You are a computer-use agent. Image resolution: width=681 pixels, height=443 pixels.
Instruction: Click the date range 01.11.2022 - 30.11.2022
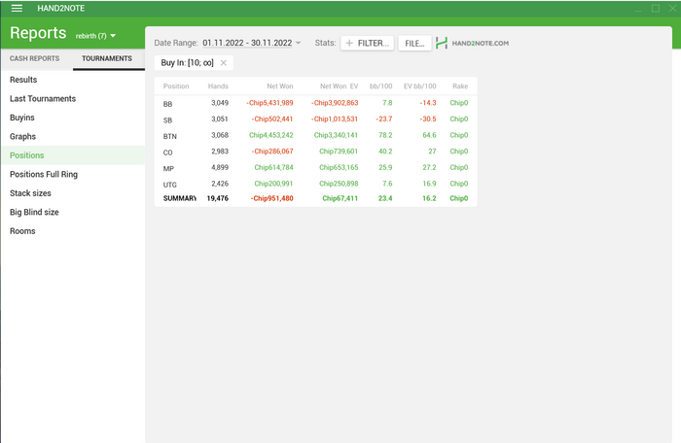point(247,43)
